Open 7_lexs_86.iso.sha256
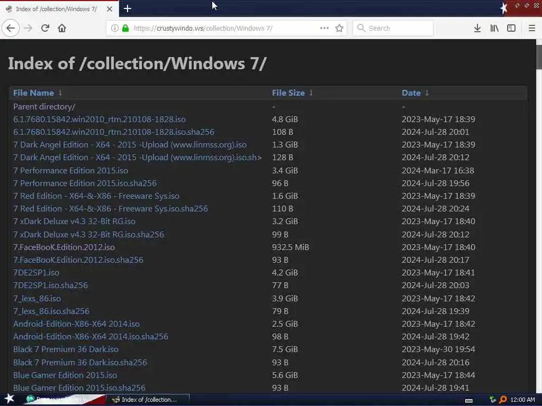 tap(51, 311)
